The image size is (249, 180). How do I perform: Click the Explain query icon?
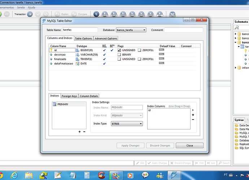coord(57,14)
